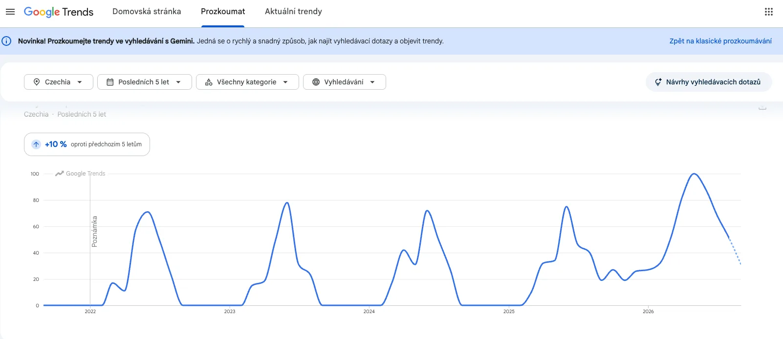This screenshot has width=783, height=339.
Task: Click the +10 % comparison chip
Action: pyautogui.click(x=87, y=144)
